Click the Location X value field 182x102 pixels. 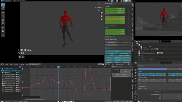pyautogui.click(x=115, y=8)
